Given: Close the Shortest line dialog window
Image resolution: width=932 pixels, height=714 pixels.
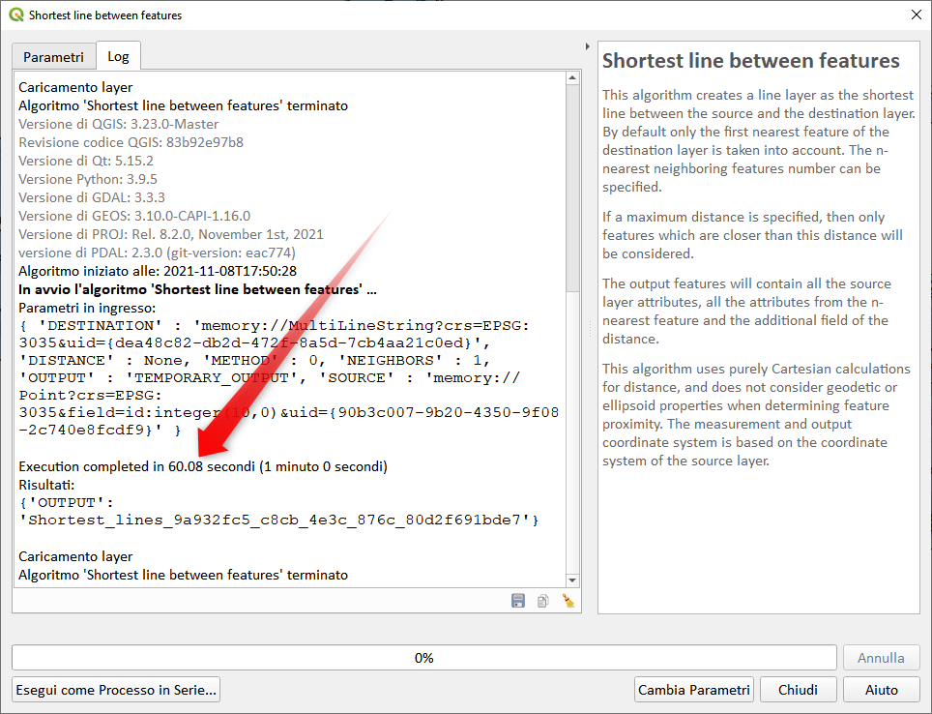Looking at the screenshot, I should coord(916,15).
